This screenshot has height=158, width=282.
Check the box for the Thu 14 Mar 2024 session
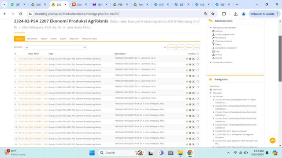pyautogui.click(x=198, y=104)
